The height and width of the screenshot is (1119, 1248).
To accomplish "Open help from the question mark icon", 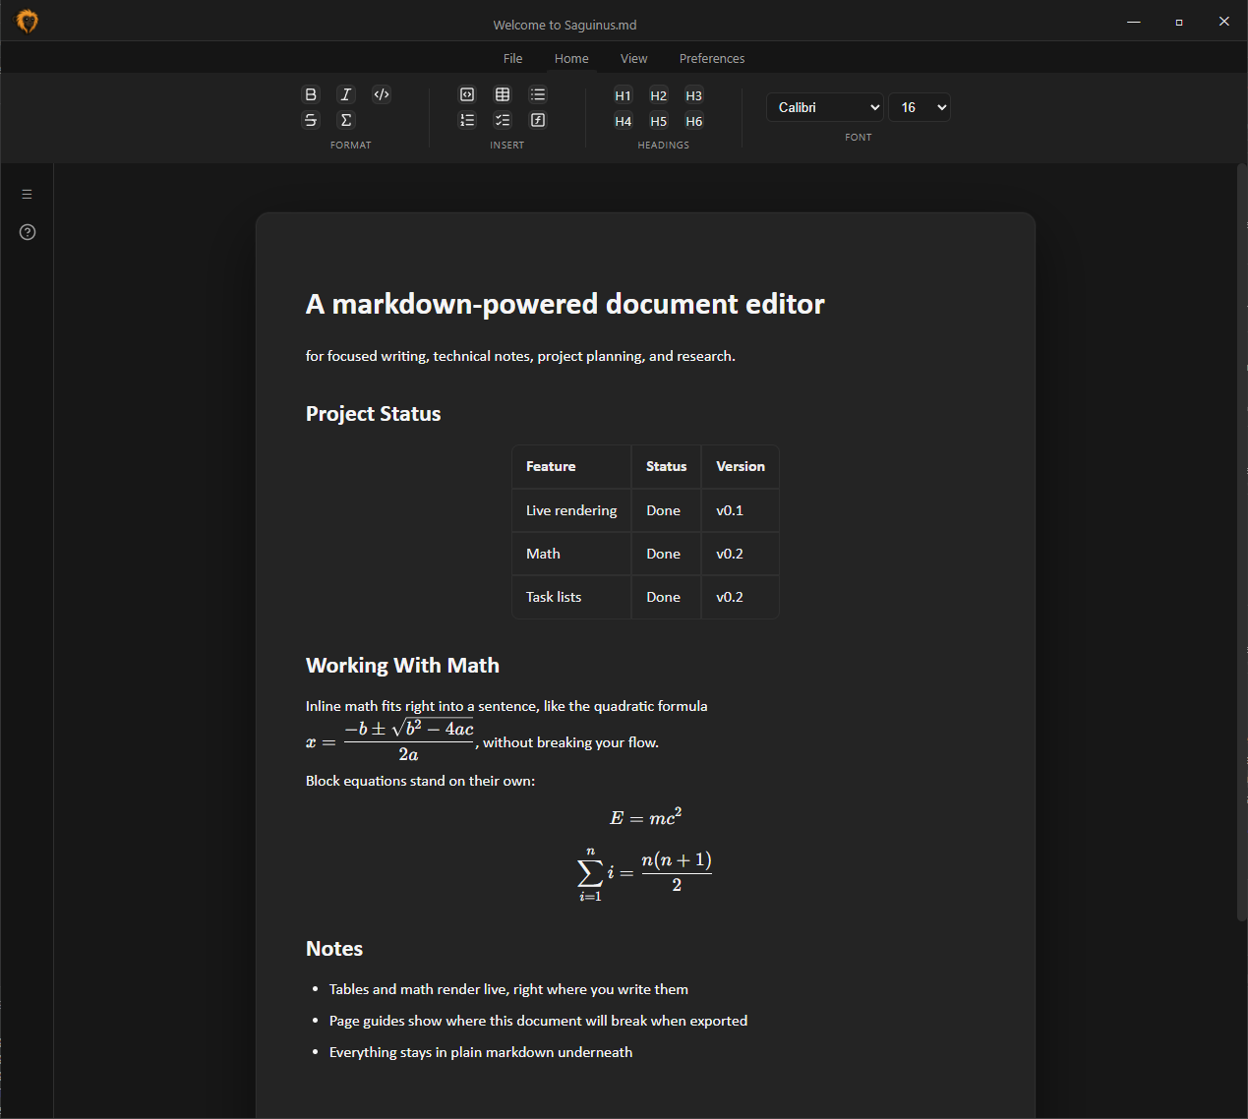I will click(28, 232).
